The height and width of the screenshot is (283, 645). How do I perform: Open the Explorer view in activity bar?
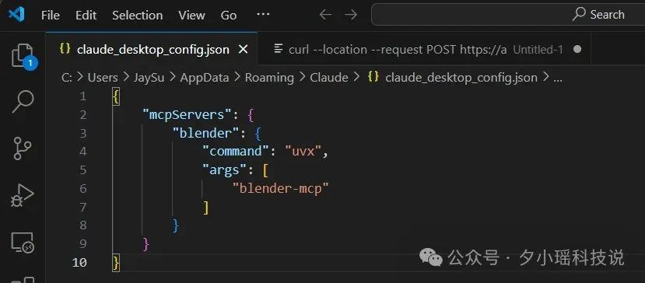tap(23, 56)
